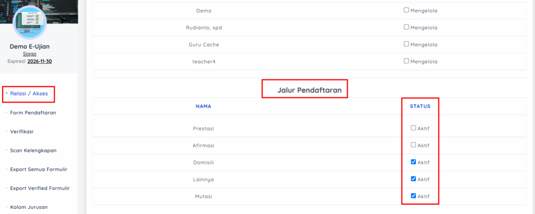
Task: Click the expiry date 2026-11-30 link
Action: click(x=39, y=61)
